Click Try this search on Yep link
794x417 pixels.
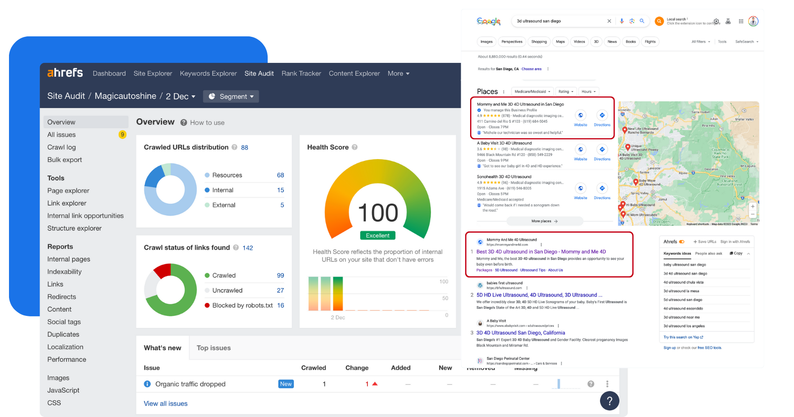[683, 337]
